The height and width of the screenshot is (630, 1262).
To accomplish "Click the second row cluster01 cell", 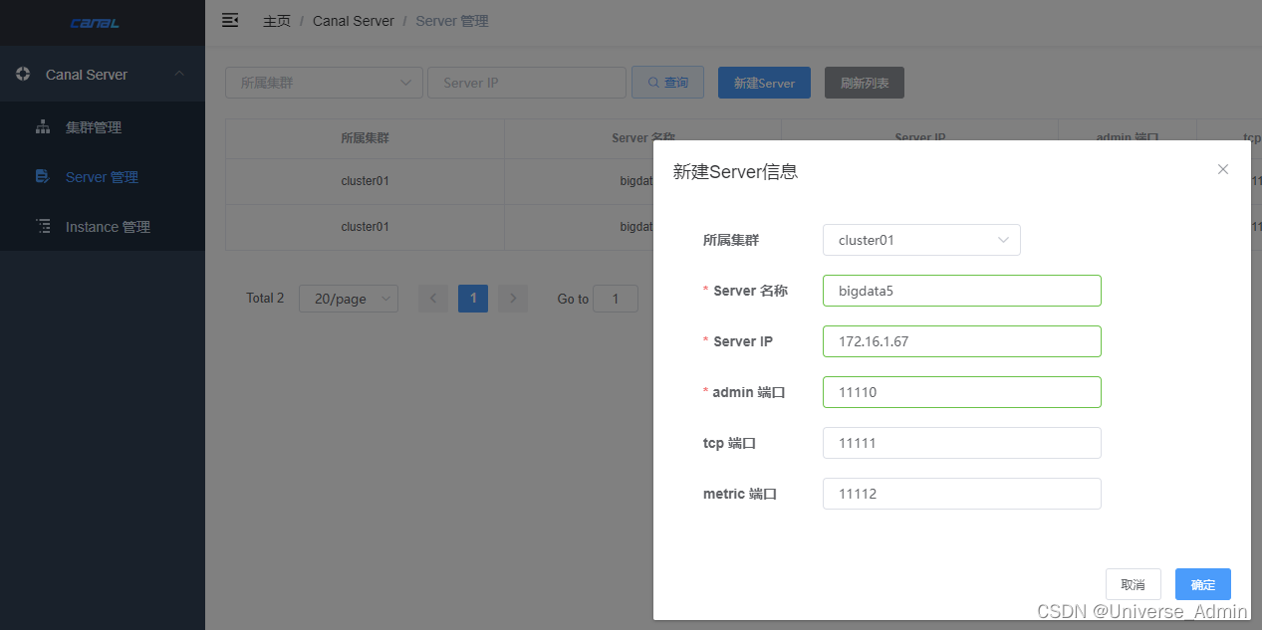I will (365, 227).
